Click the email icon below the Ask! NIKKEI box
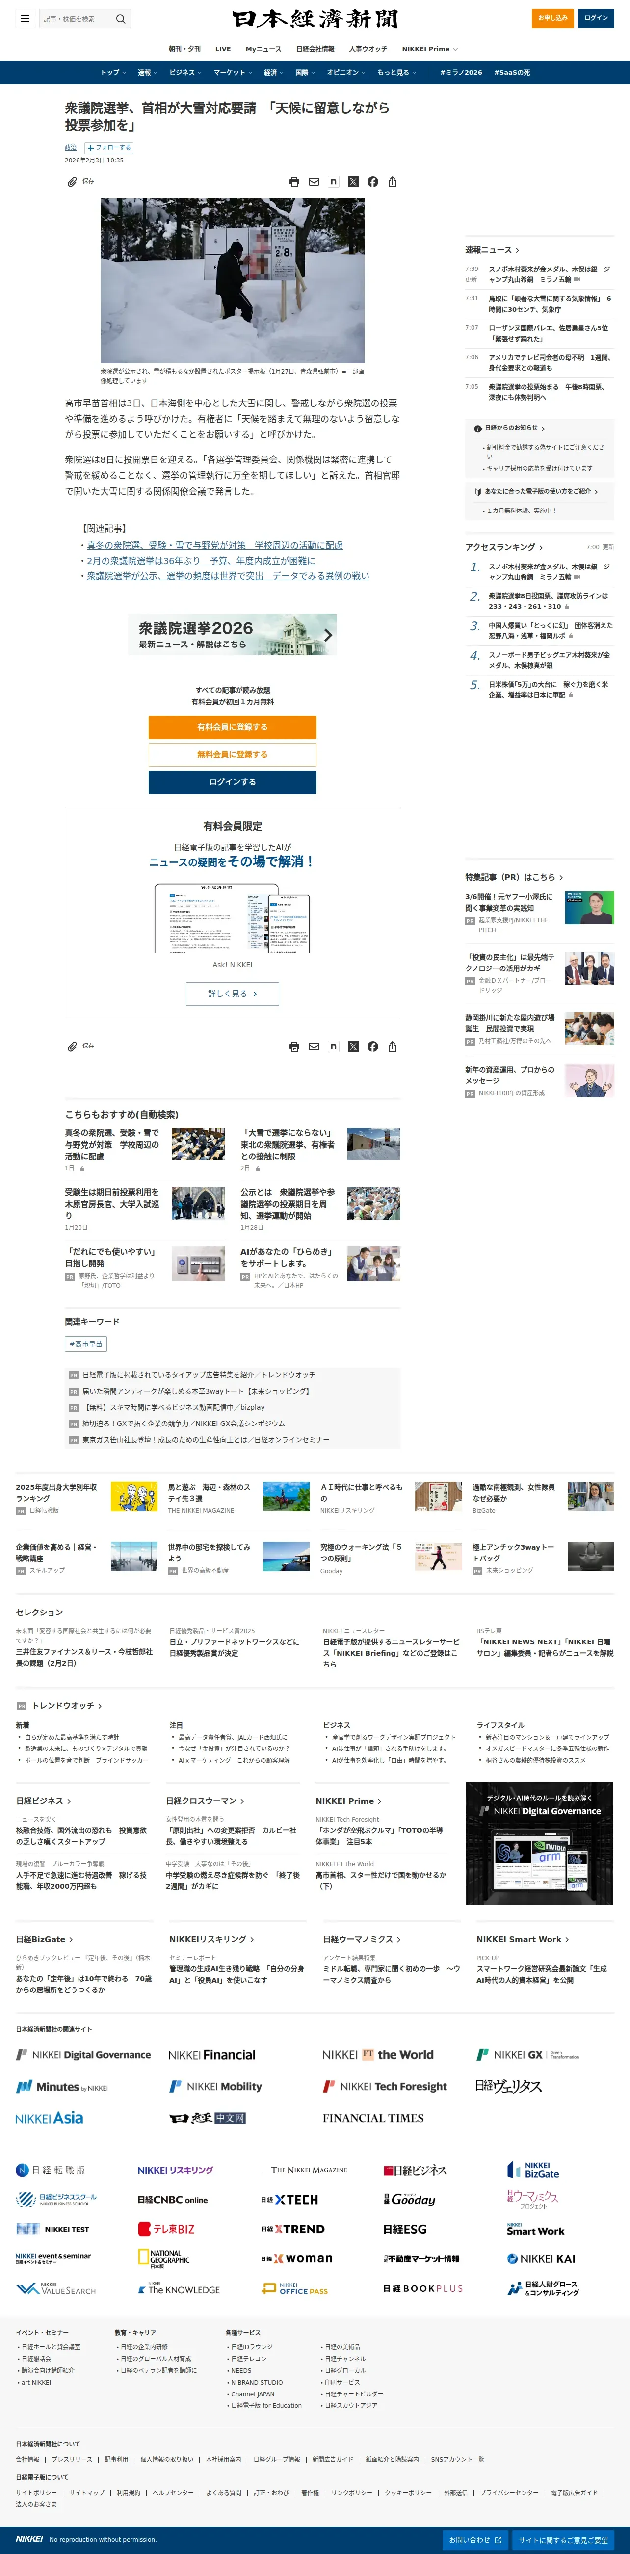 point(314,1046)
